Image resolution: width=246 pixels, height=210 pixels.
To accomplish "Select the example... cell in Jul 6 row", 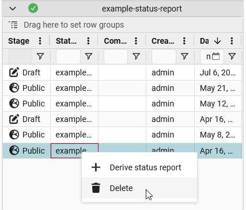I will tap(74, 72).
